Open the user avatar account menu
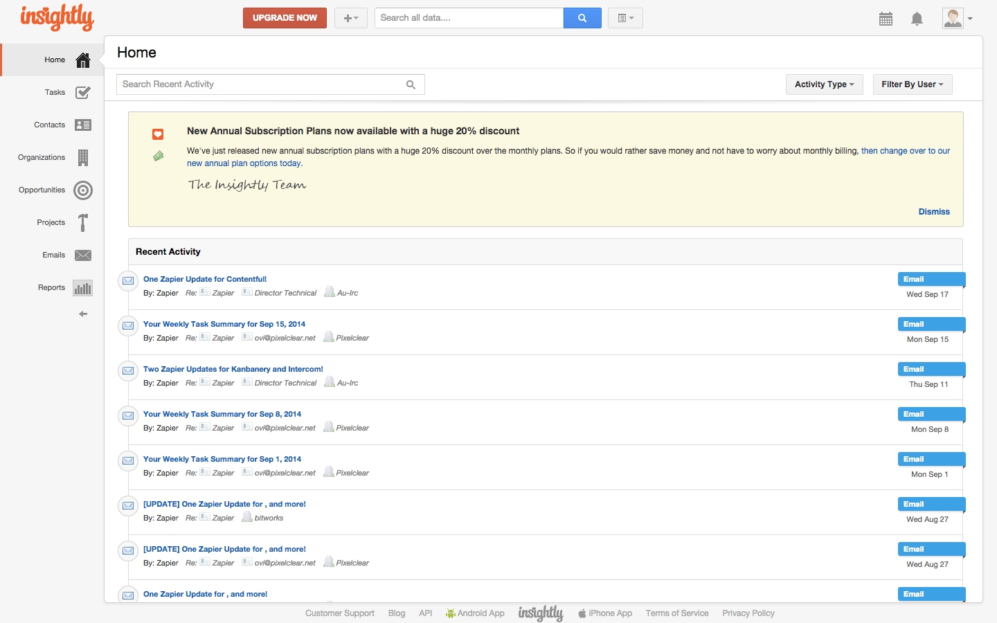This screenshot has height=623, width=997. (958, 18)
